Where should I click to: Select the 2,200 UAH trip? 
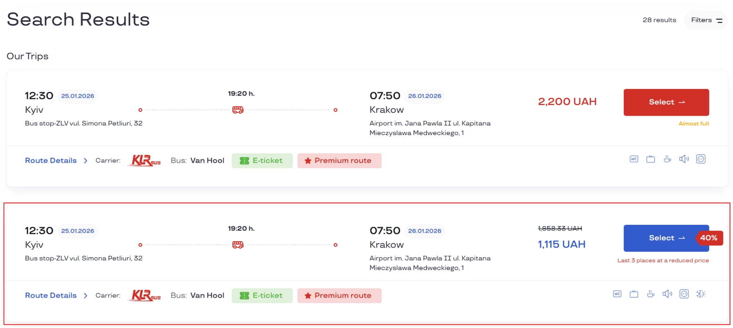click(666, 102)
